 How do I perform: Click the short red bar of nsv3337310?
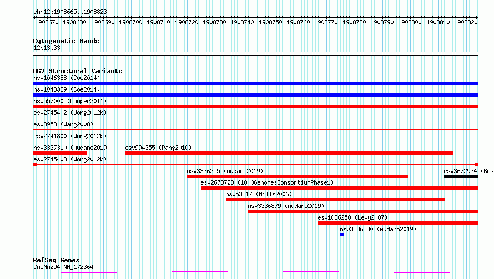point(60,153)
